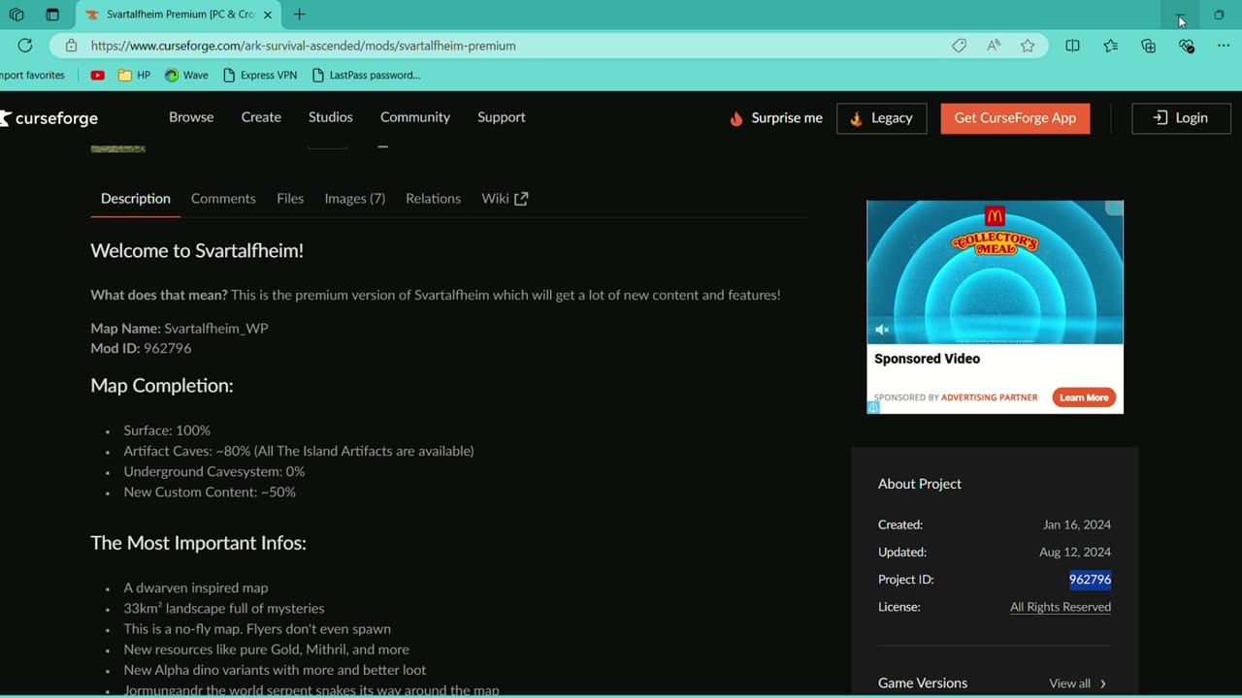Viewport: 1242px width, 698px height.
Task: Click the Surprise me flame button
Action: pos(775,118)
